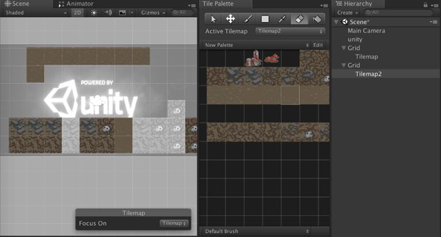
Task: Pick the Paintbrush tool
Action: point(248,19)
